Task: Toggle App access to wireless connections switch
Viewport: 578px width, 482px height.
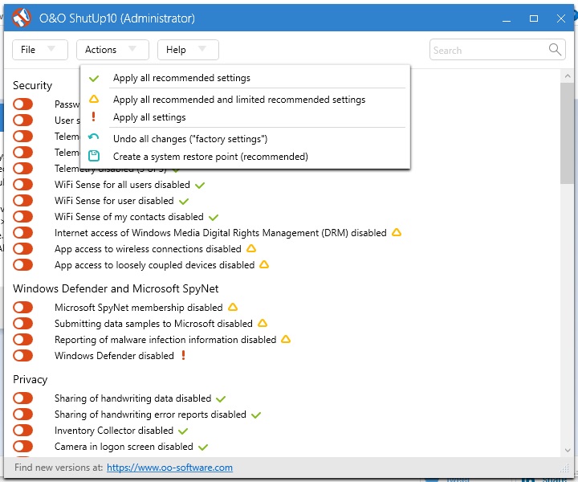Action: coord(22,248)
